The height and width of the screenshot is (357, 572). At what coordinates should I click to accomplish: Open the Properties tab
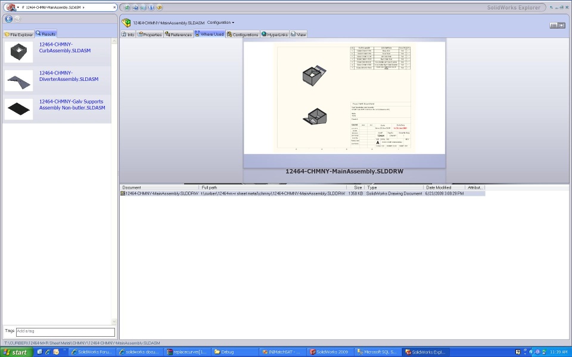coord(150,35)
